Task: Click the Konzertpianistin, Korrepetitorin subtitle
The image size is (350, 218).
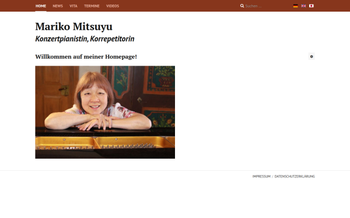Action: coord(85,39)
